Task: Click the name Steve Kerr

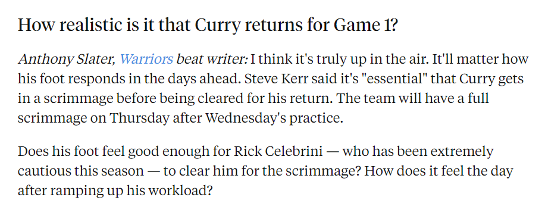Action: pos(276,79)
